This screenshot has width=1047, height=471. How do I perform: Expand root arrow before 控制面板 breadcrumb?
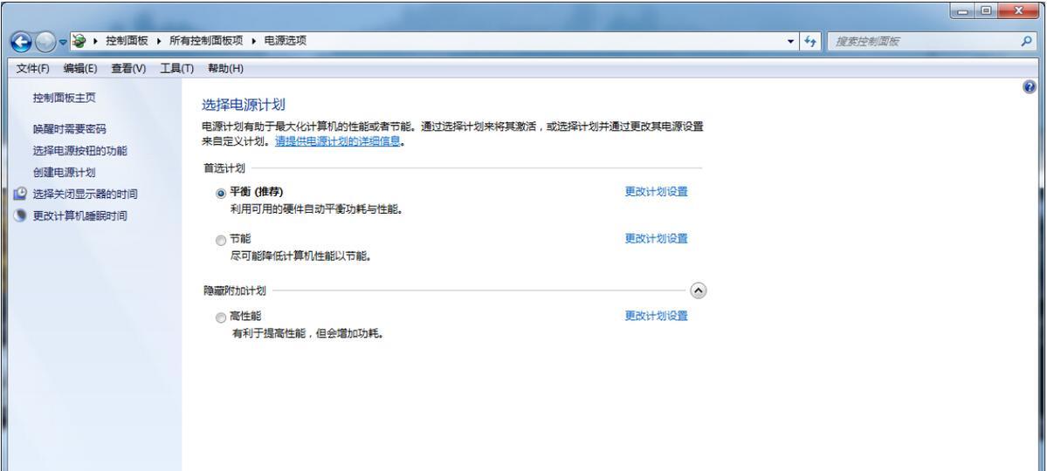tap(95, 41)
